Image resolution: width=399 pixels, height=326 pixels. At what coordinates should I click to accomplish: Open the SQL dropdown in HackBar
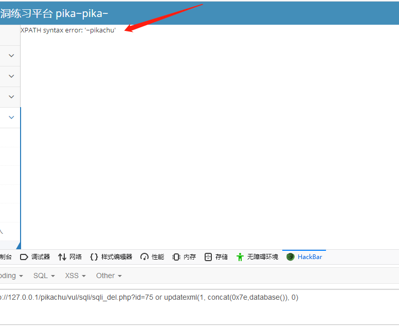[x=44, y=276]
